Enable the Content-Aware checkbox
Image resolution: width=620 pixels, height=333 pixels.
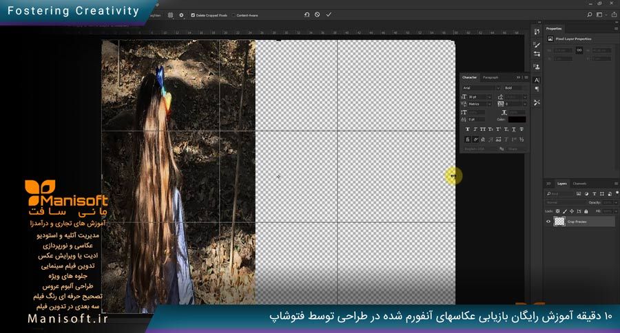click(234, 15)
